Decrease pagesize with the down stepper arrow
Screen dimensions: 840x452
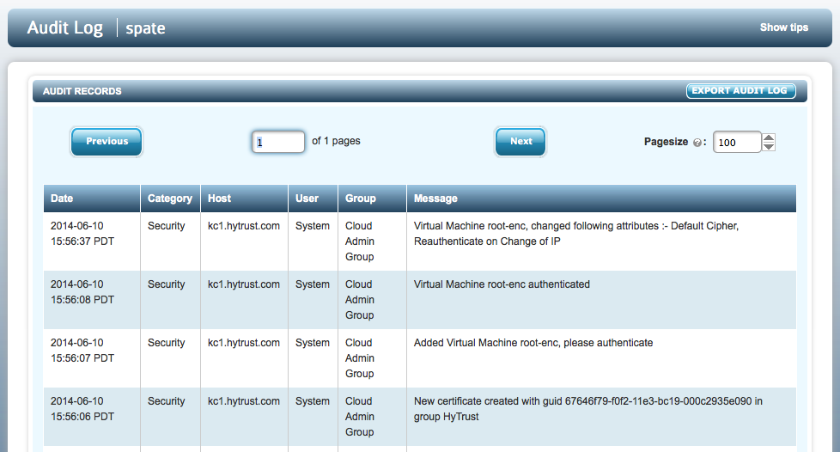tap(769, 146)
